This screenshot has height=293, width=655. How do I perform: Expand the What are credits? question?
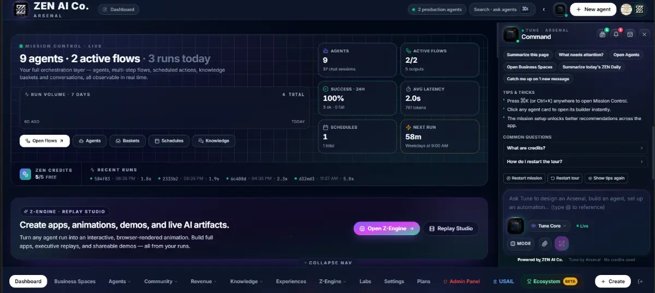tap(575, 148)
